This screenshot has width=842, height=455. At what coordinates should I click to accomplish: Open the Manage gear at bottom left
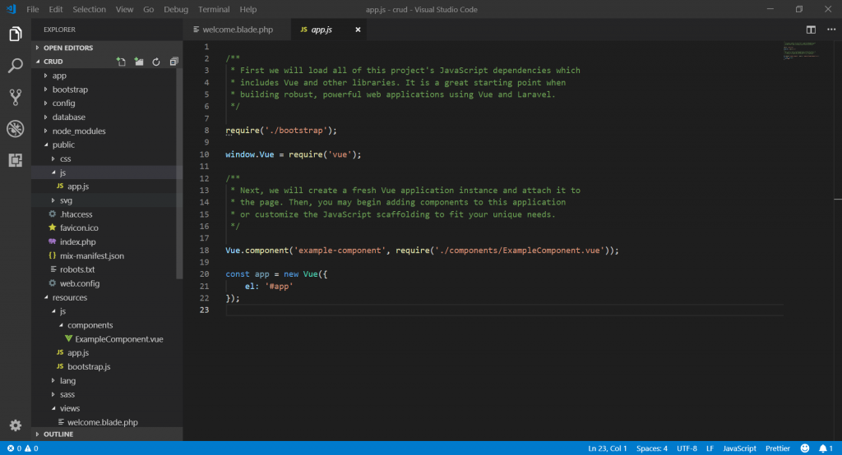[15, 425]
